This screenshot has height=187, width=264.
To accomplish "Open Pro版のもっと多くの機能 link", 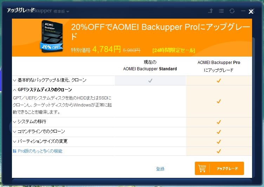I will click(40, 151).
